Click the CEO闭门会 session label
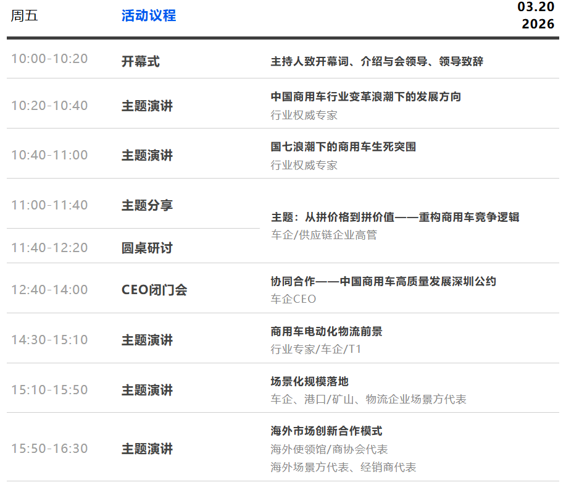The width and height of the screenshot is (566, 490). coord(154,290)
